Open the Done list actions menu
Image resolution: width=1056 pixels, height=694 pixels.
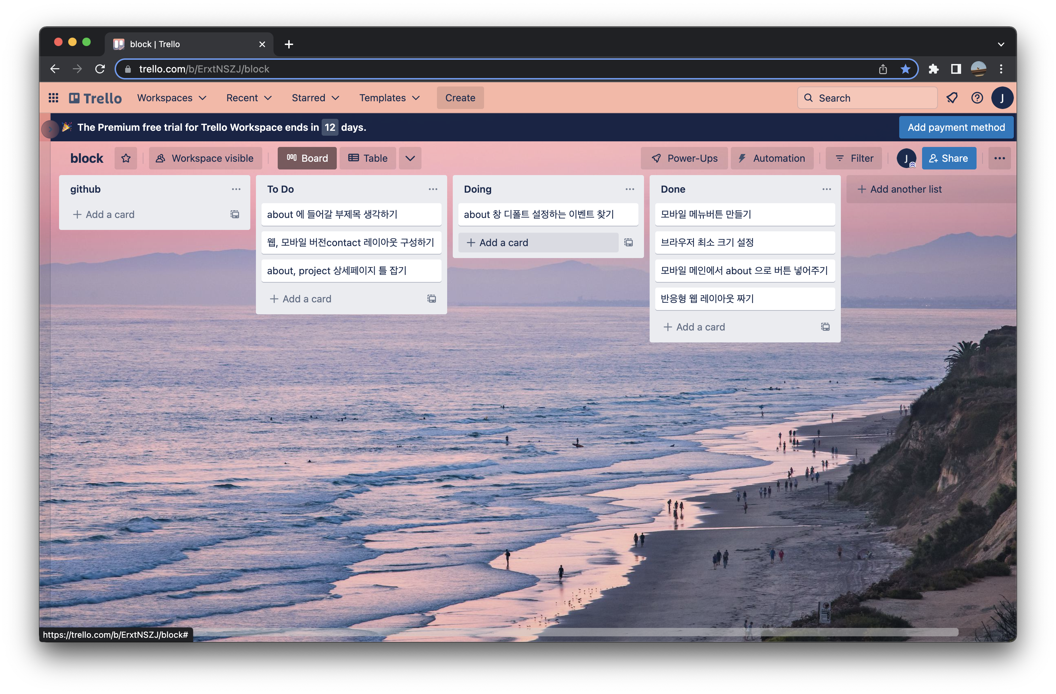(826, 189)
